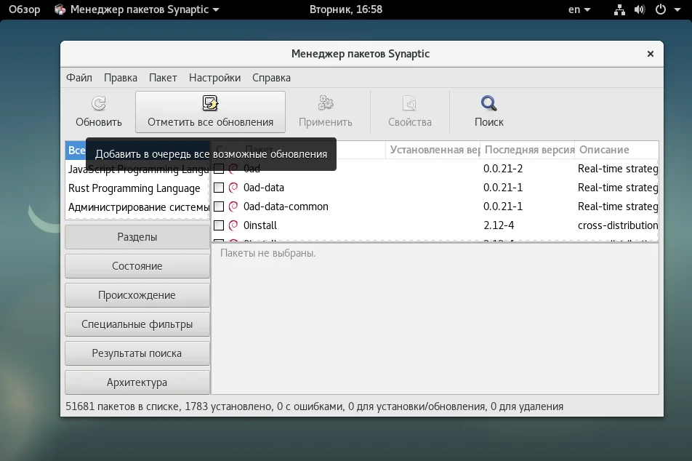692x461 pixels.
Task: Click the Состояние filter button
Action: [x=137, y=266]
